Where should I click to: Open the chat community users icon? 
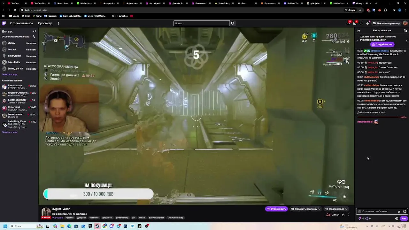tap(405, 31)
